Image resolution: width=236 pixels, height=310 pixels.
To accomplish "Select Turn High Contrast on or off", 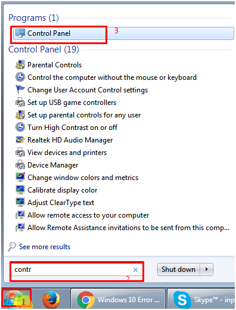I will [x=72, y=128].
